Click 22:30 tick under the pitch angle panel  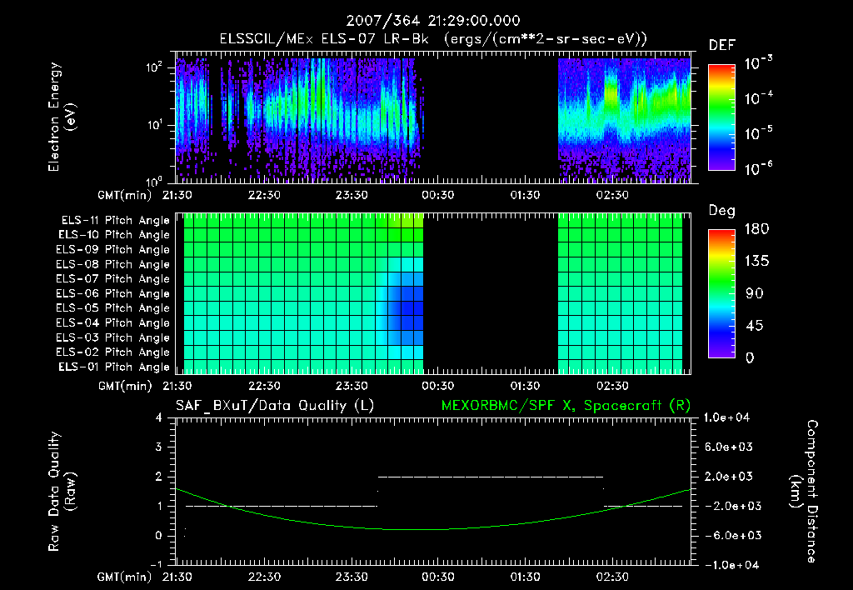click(x=264, y=387)
